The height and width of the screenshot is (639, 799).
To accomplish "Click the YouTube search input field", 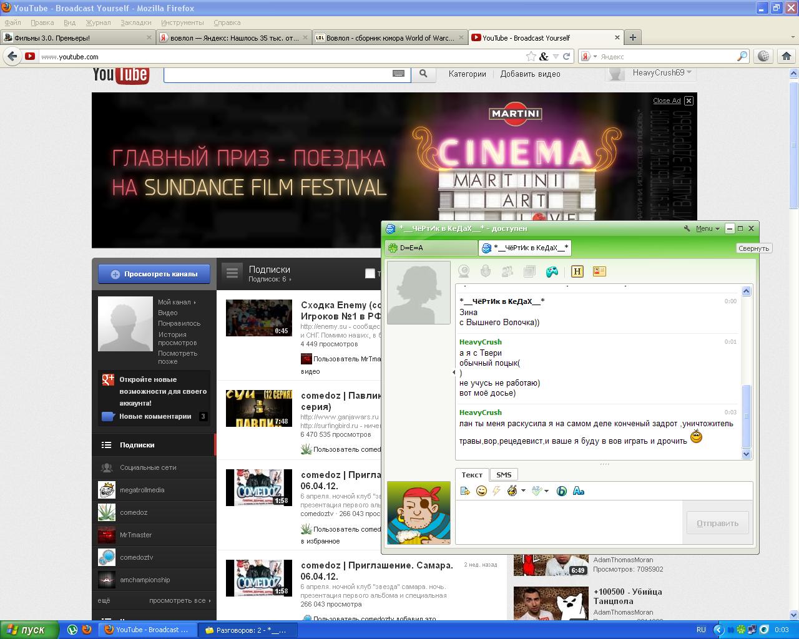I will [x=278, y=74].
